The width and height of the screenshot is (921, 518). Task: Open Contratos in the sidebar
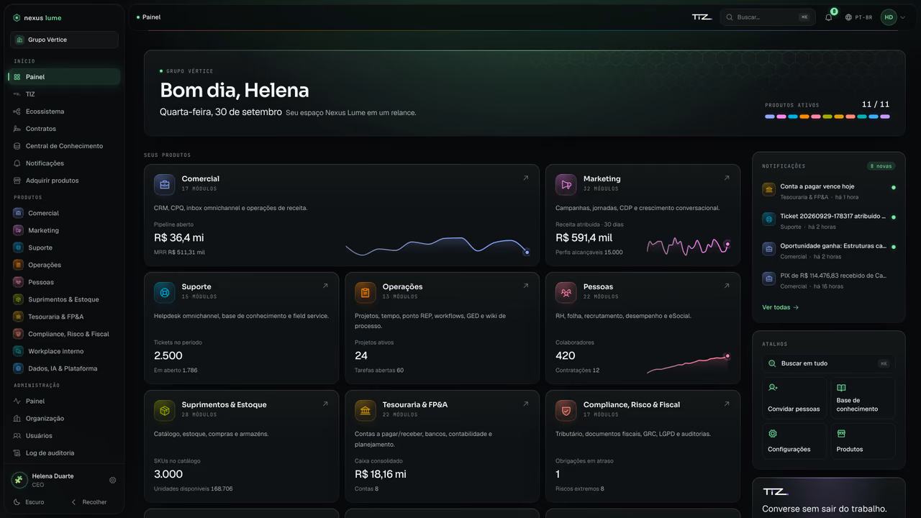tap(65, 129)
